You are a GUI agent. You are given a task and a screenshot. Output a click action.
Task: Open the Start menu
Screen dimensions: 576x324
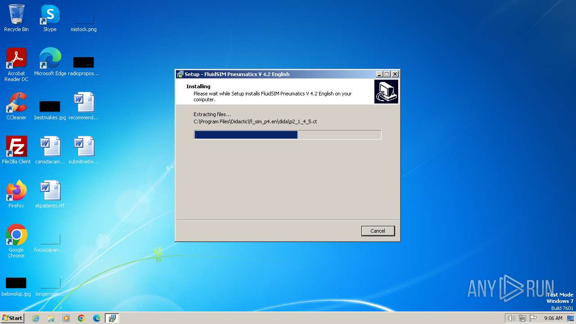12,318
